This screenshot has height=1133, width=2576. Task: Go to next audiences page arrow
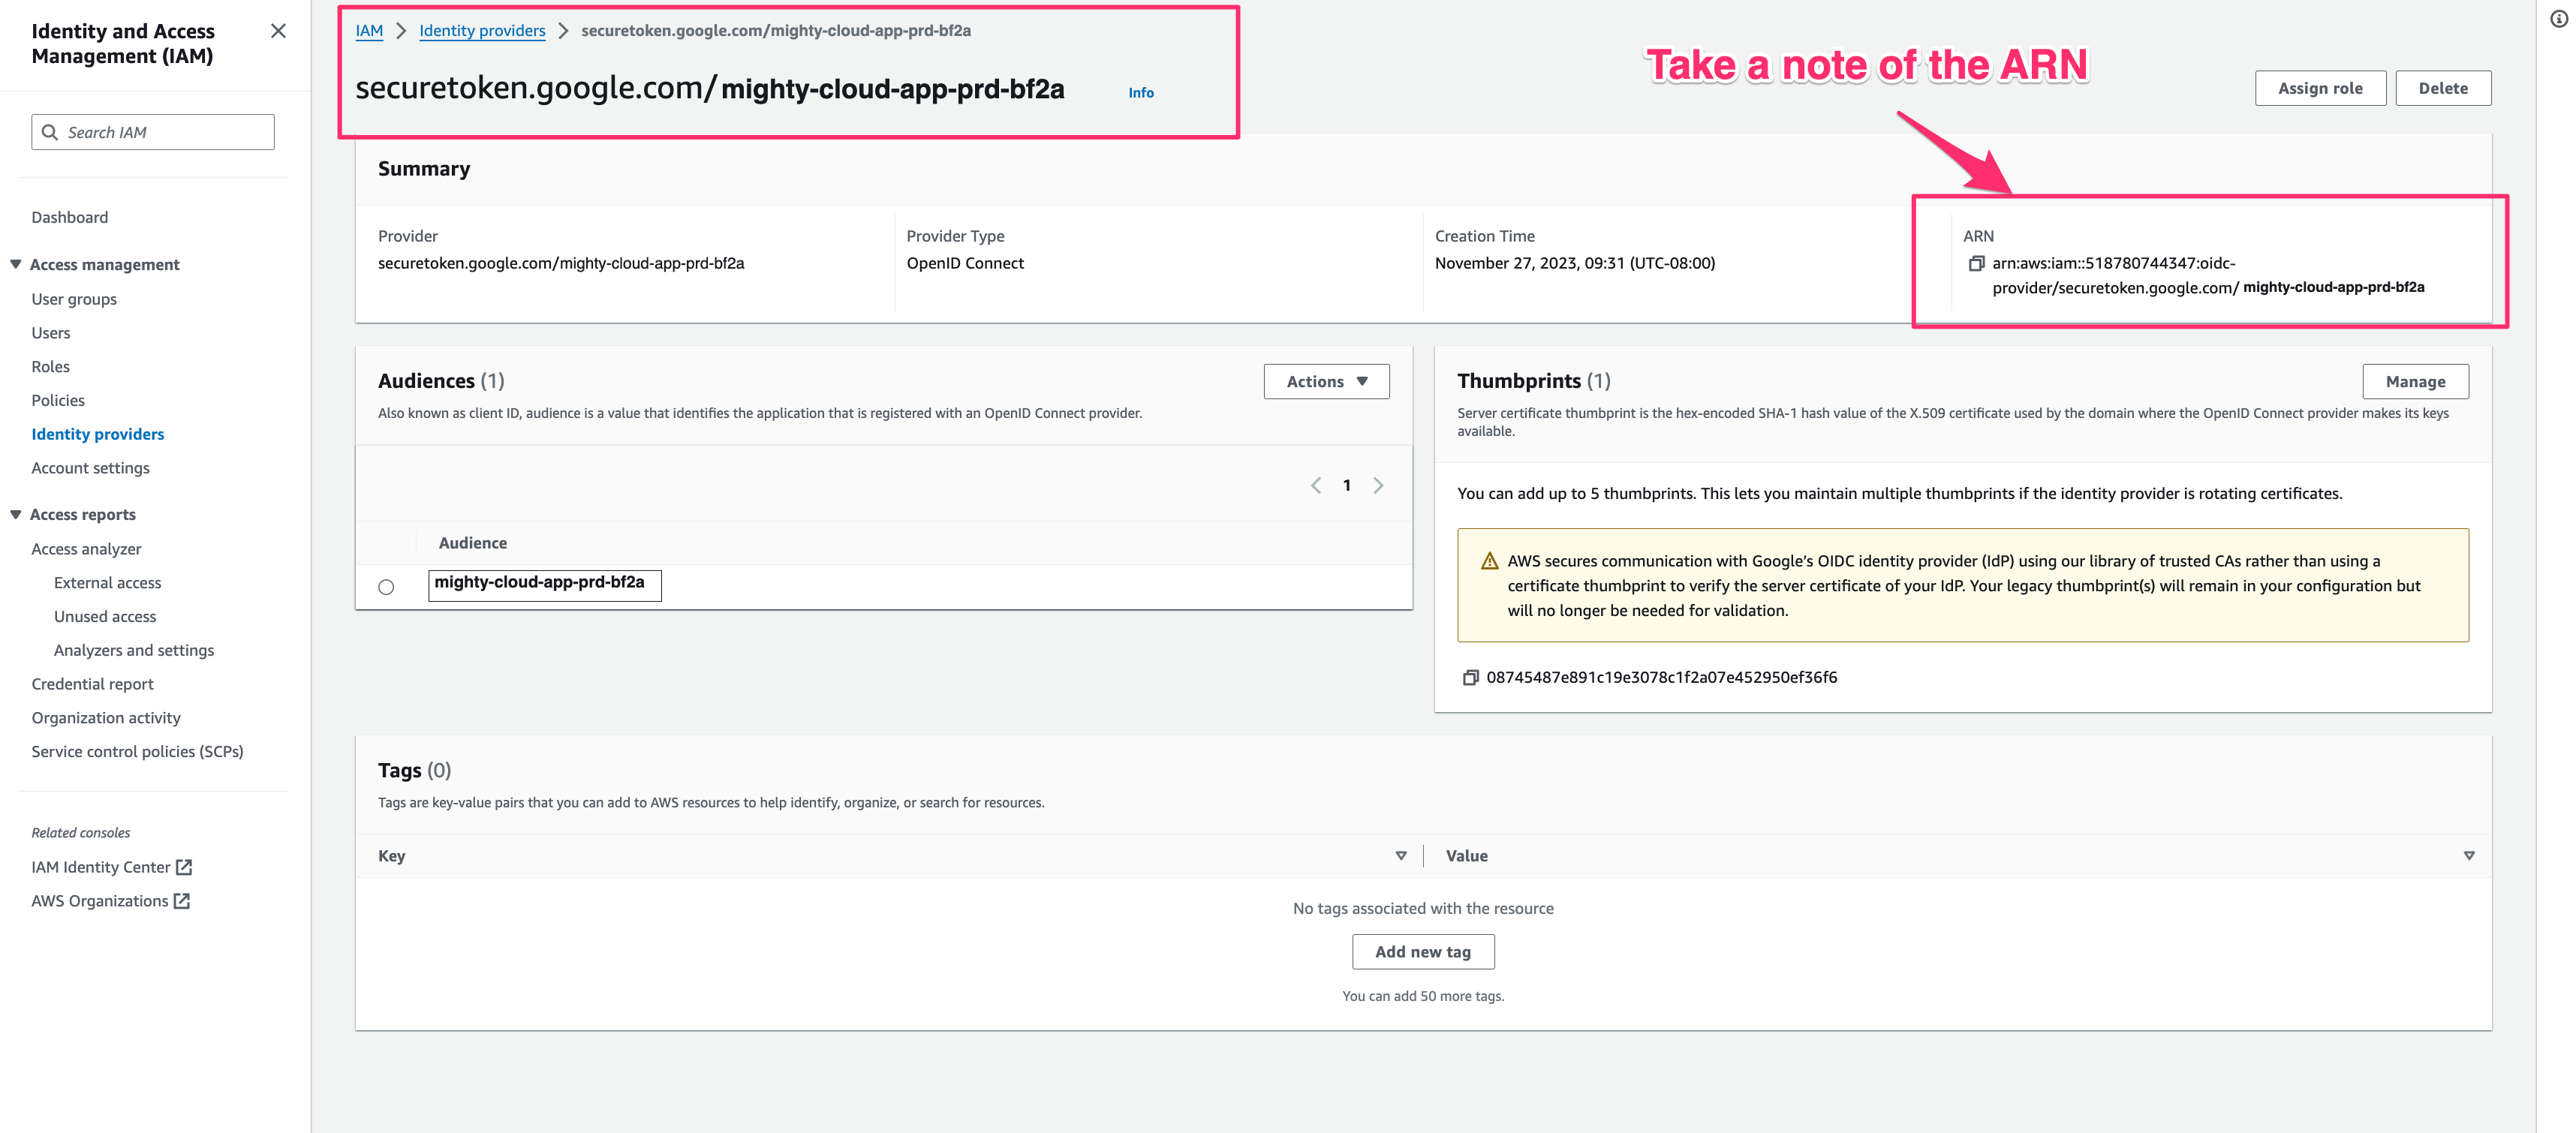(x=1378, y=485)
